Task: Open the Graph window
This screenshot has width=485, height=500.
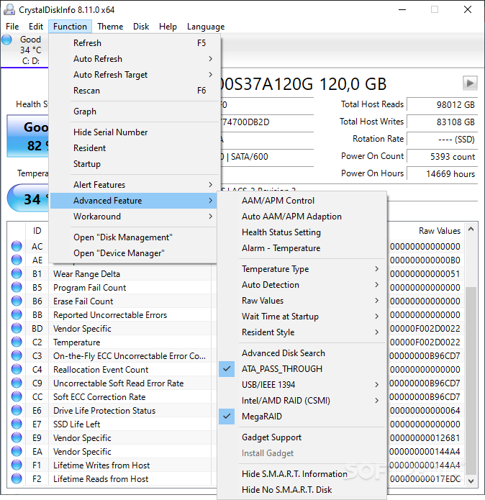Action: click(134, 112)
